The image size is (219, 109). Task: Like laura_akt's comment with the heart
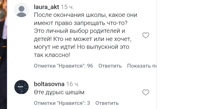146,35
